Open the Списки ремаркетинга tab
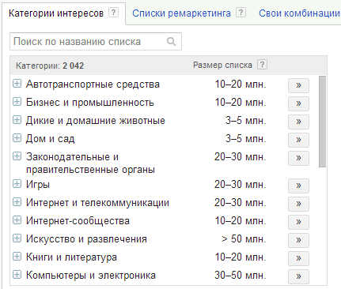This screenshot has width=341, height=289. [181, 13]
